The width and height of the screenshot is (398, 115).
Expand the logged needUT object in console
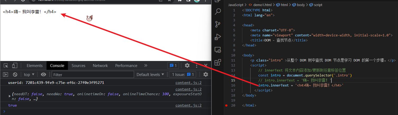point(10,96)
